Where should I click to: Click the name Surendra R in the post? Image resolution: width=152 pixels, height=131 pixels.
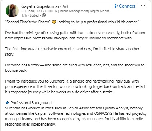(59, 81)
